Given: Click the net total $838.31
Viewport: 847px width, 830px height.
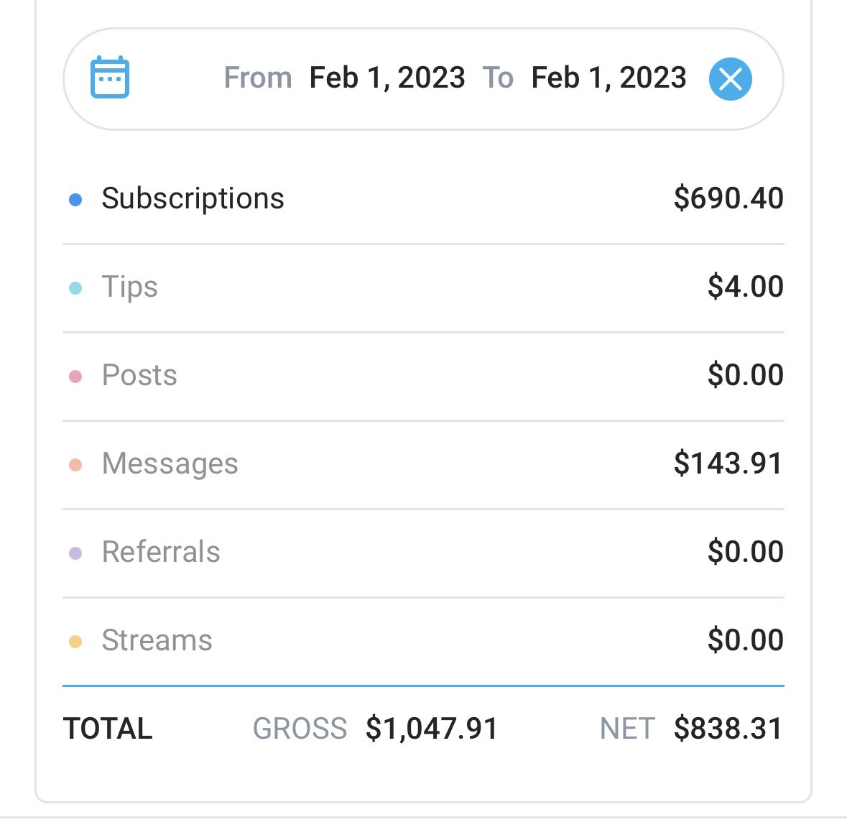Looking at the screenshot, I should click(x=728, y=729).
